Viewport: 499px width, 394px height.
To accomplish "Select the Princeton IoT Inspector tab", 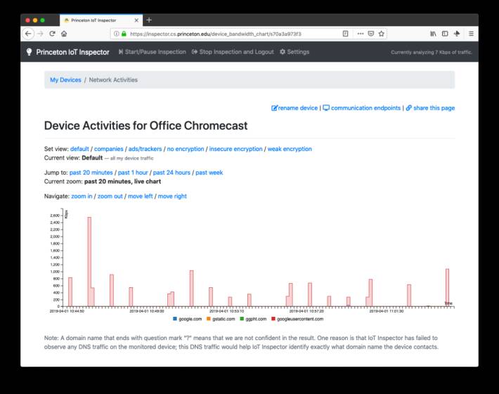I will click(x=101, y=20).
